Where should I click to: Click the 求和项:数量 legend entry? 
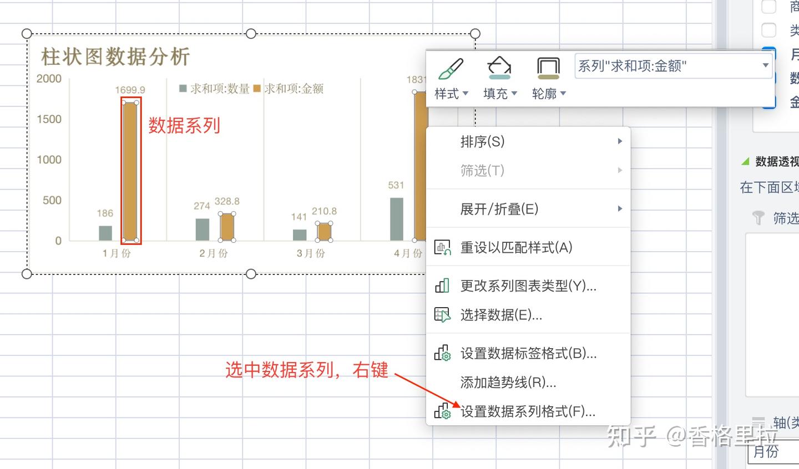coord(214,89)
